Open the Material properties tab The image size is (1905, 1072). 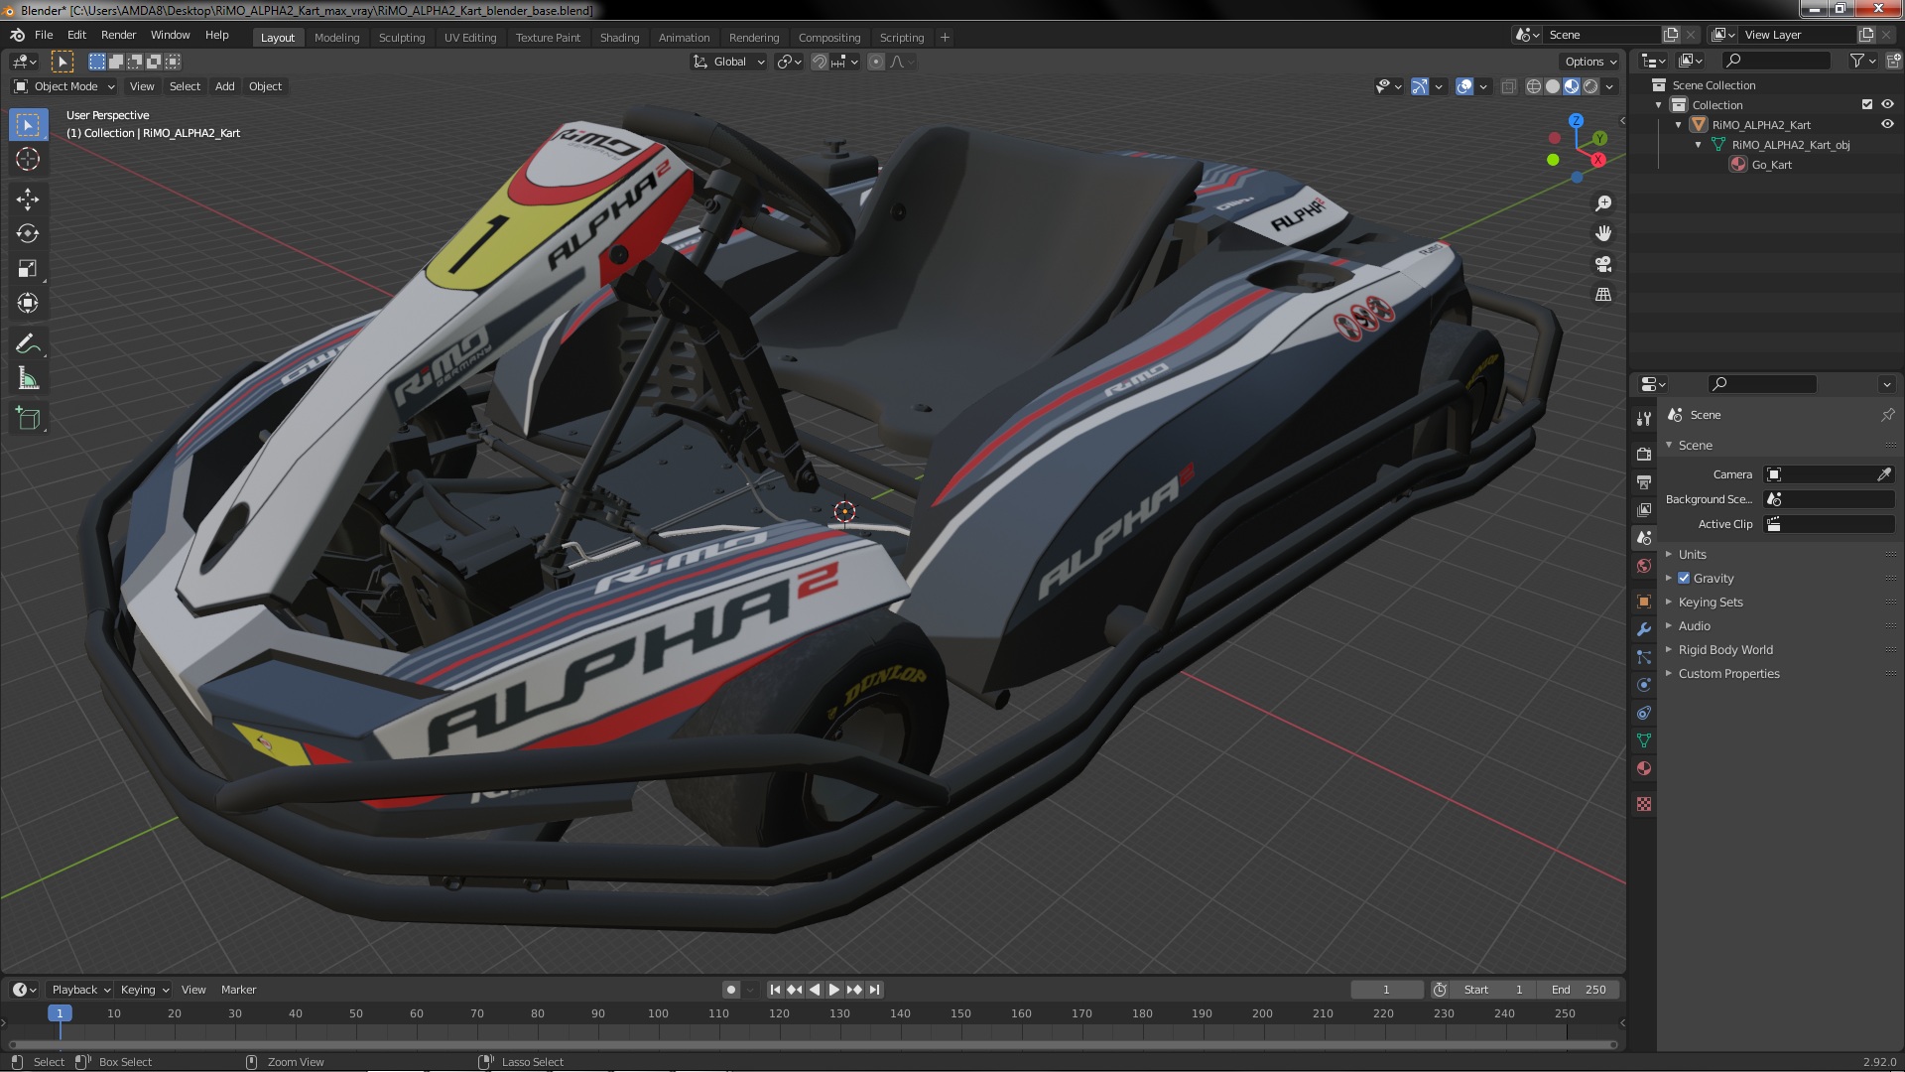(x=1644, y=768)
